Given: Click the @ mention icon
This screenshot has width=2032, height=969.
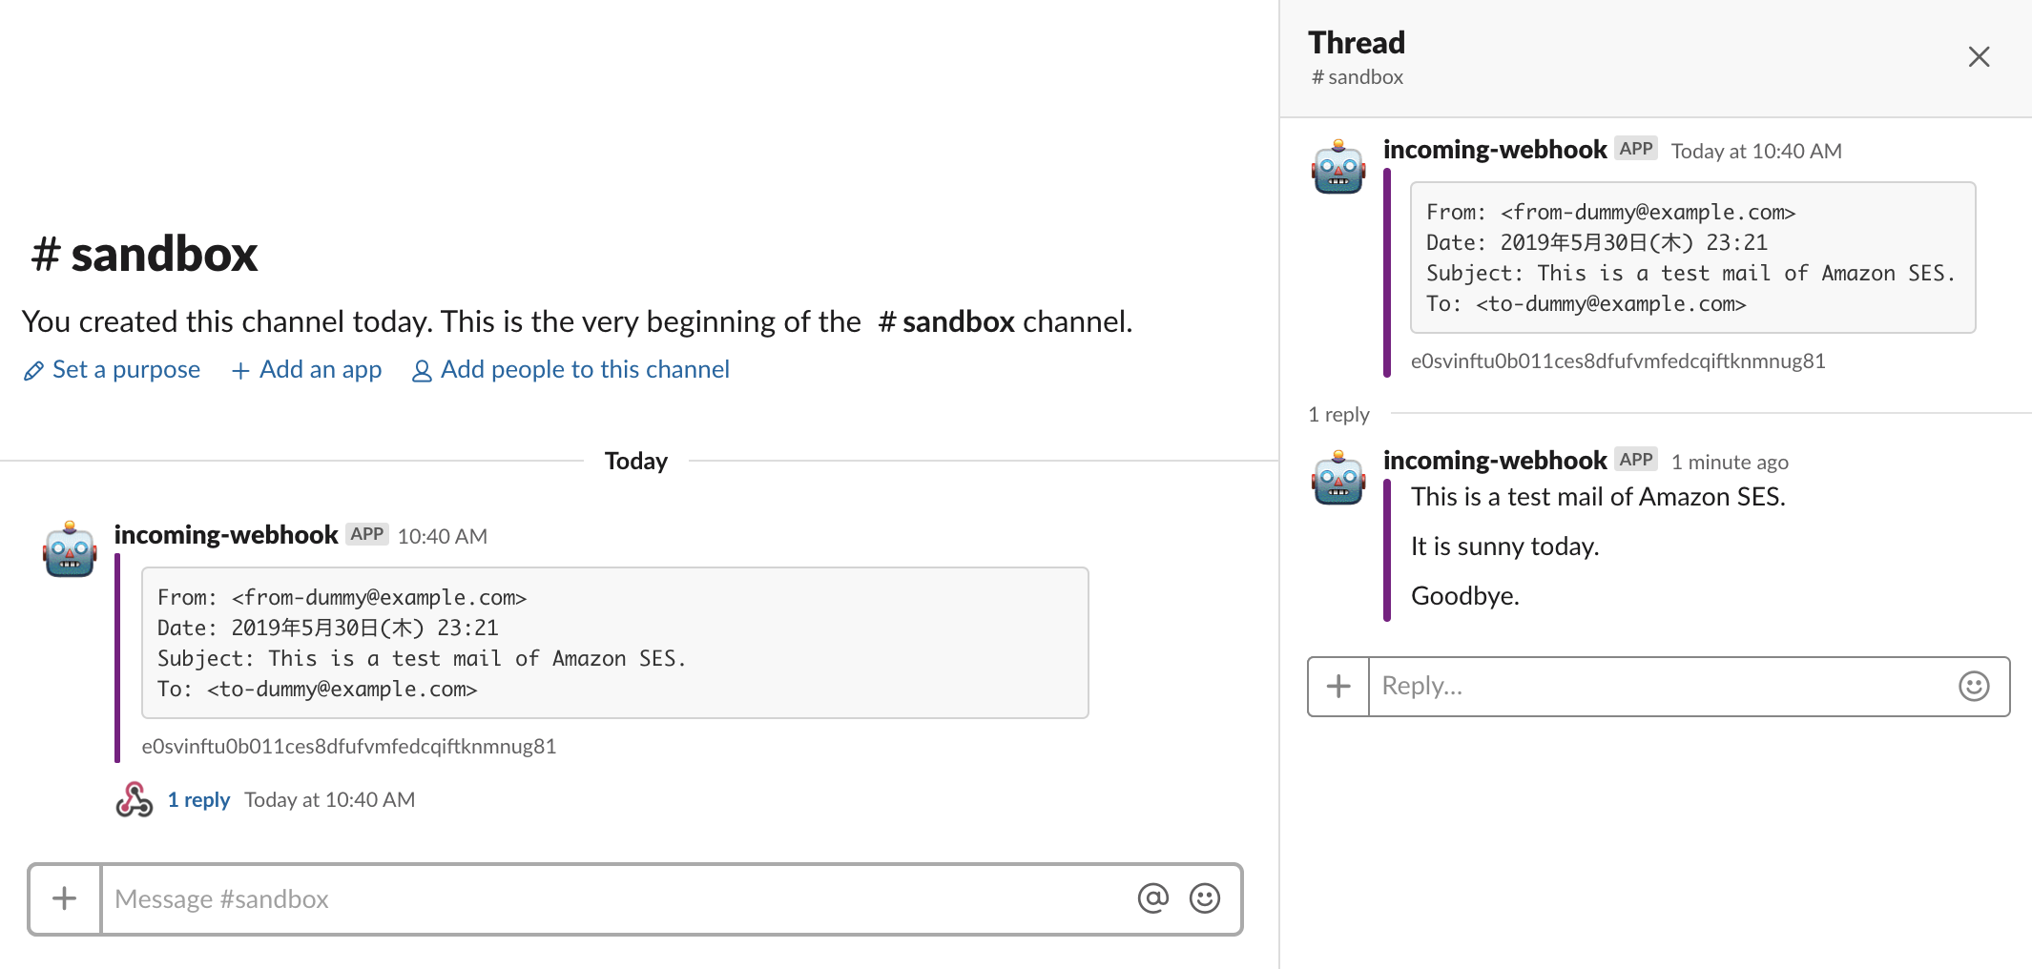Looking at the screenshot, I should [1152, 898].
